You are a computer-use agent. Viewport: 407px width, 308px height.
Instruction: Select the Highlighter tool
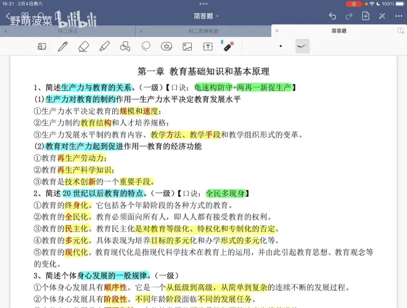(x=104, y=46)
